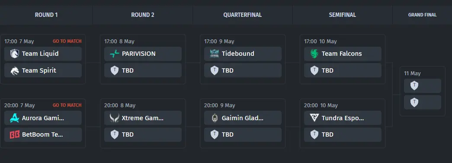Click the PARIVISION logo icon
The image size is (452, 163).
[x=115, y=54]
